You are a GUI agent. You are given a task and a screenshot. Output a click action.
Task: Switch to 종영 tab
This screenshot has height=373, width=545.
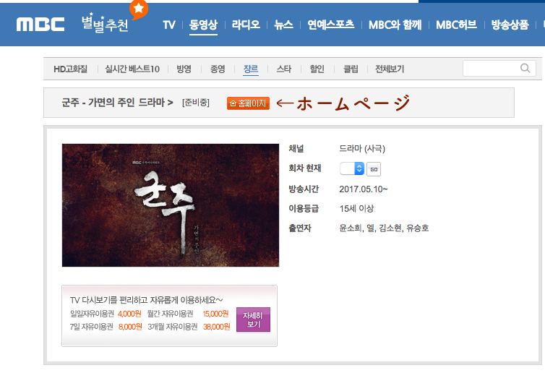point(218,69)
